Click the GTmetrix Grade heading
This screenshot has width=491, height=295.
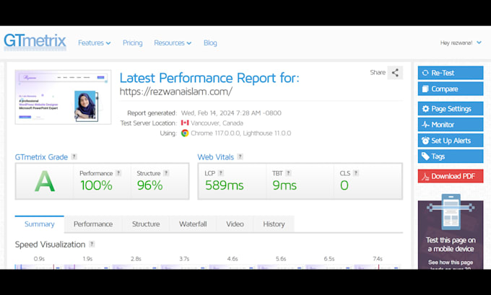point(41,157)
